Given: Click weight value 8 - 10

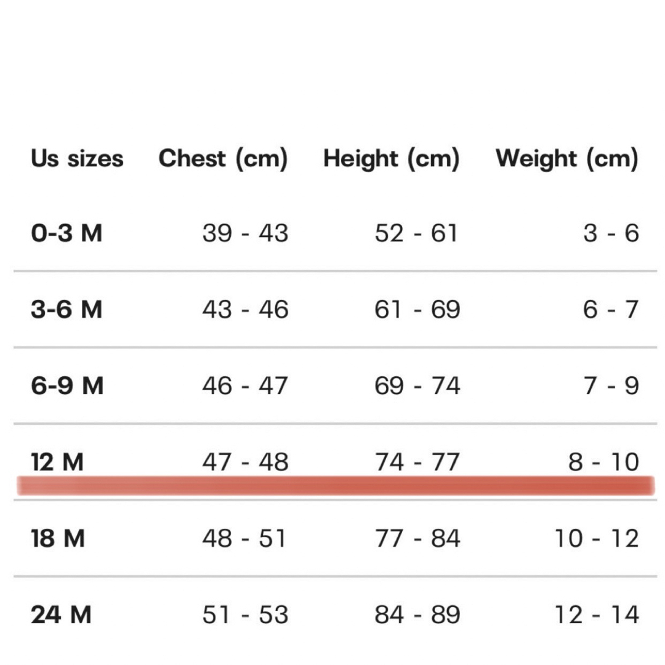Looking at the screenshot, I should coord(603,462).
